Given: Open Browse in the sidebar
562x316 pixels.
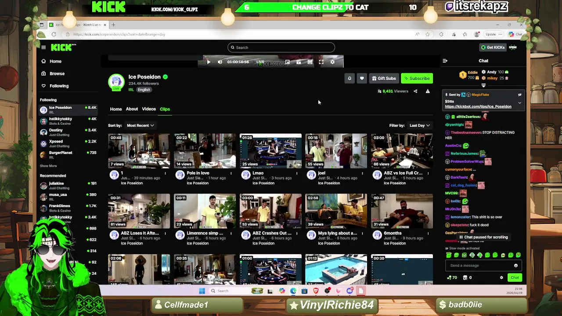Looking at the screenshot, I should click(53, 74).
